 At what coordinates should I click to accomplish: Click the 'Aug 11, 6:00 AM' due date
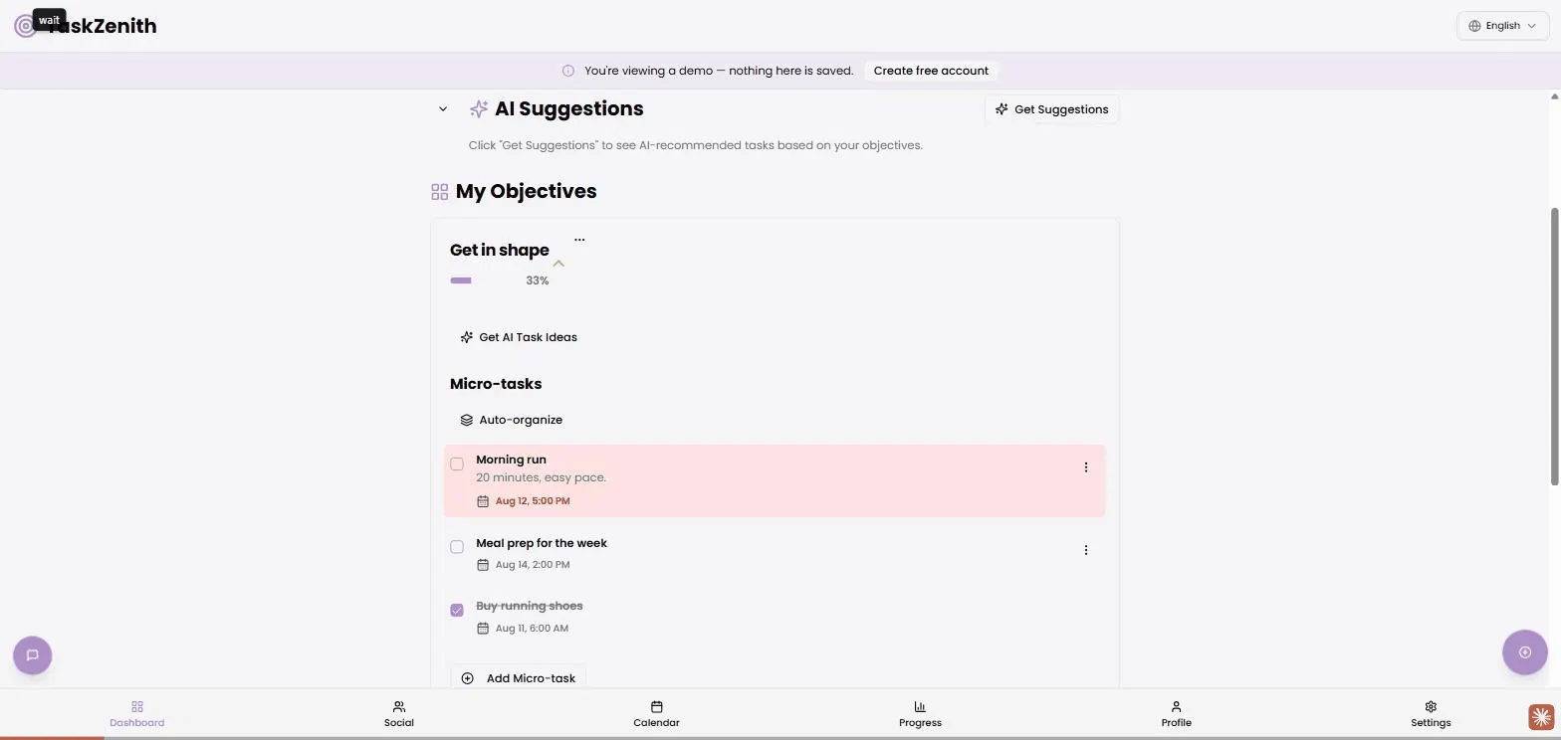532,629
